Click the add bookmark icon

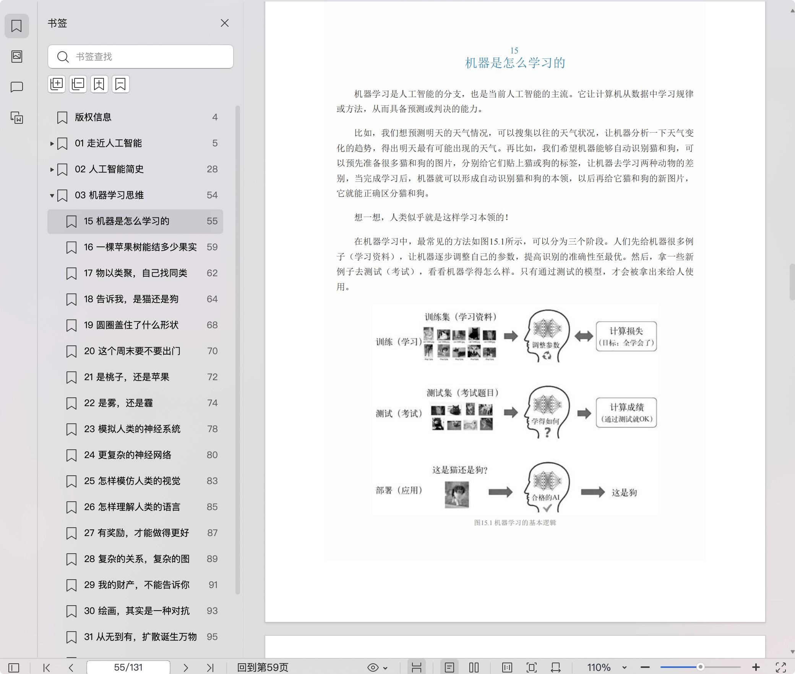click(x=99, y=84)
